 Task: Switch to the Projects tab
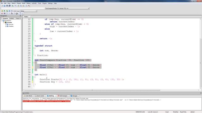5,19
